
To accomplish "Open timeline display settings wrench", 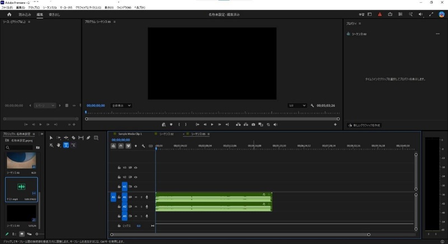I will pyautogui.click(x=143, y=146).
